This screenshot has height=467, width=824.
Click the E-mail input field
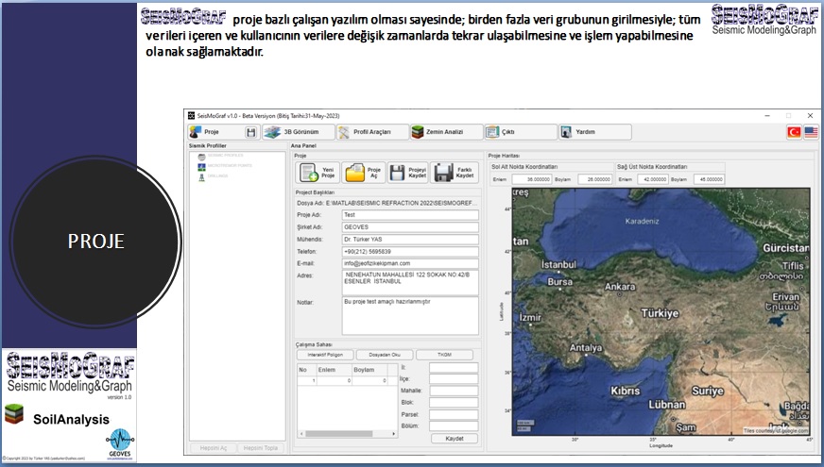410,264
